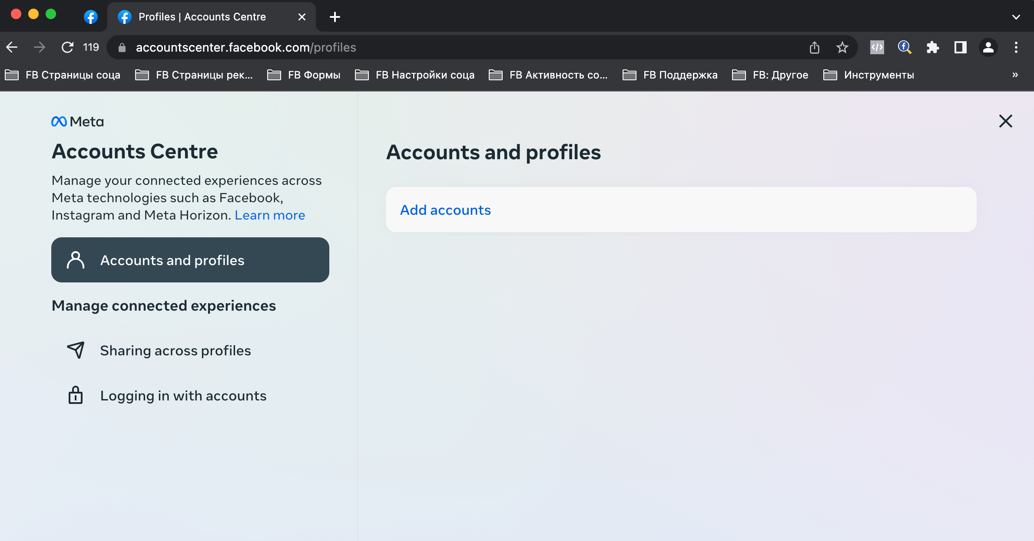Screen dimensions: 1034x541
Task: Open the code-brackets extension icon
Action: coord(877,47)
